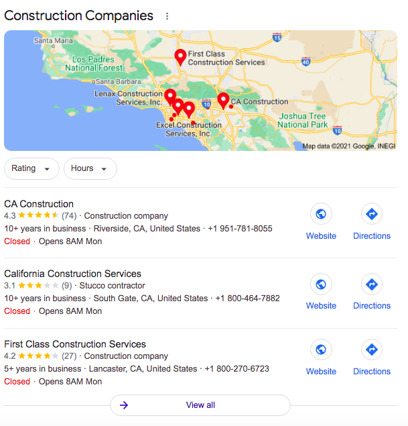Select the First Class Construction Services map pin
408x426 pixels.
(180, 57)
